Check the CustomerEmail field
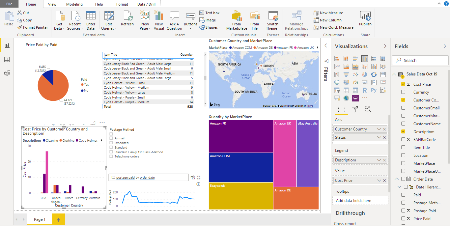 tap(403, 108)
